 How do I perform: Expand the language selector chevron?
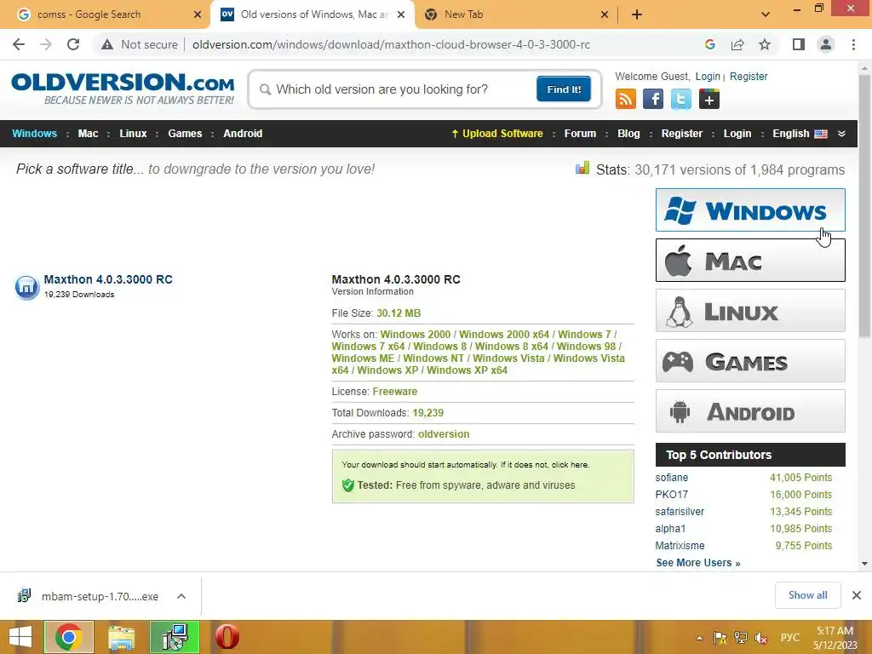pos(841,134)
